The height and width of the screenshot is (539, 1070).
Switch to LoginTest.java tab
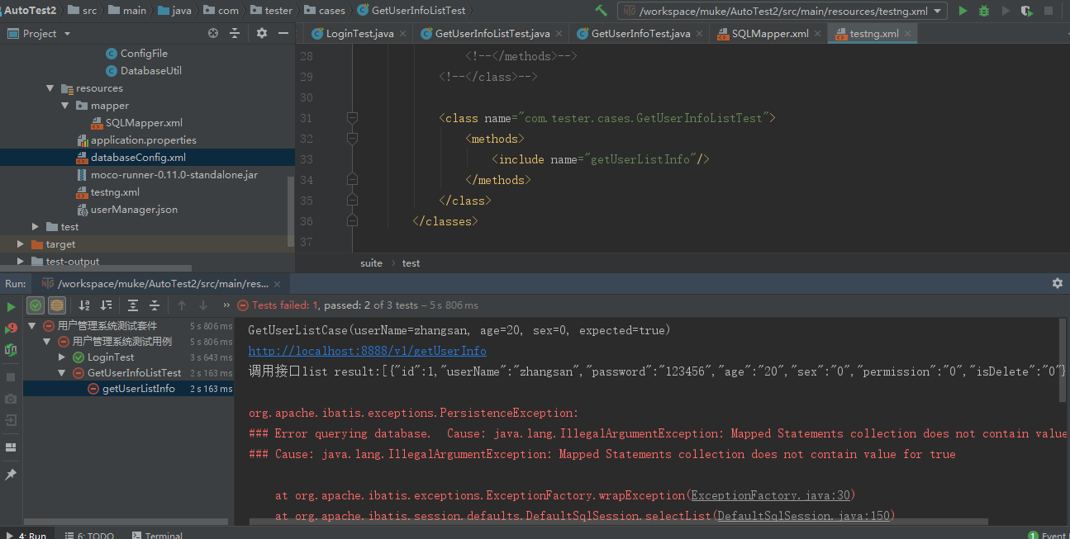tap(359, 34)
